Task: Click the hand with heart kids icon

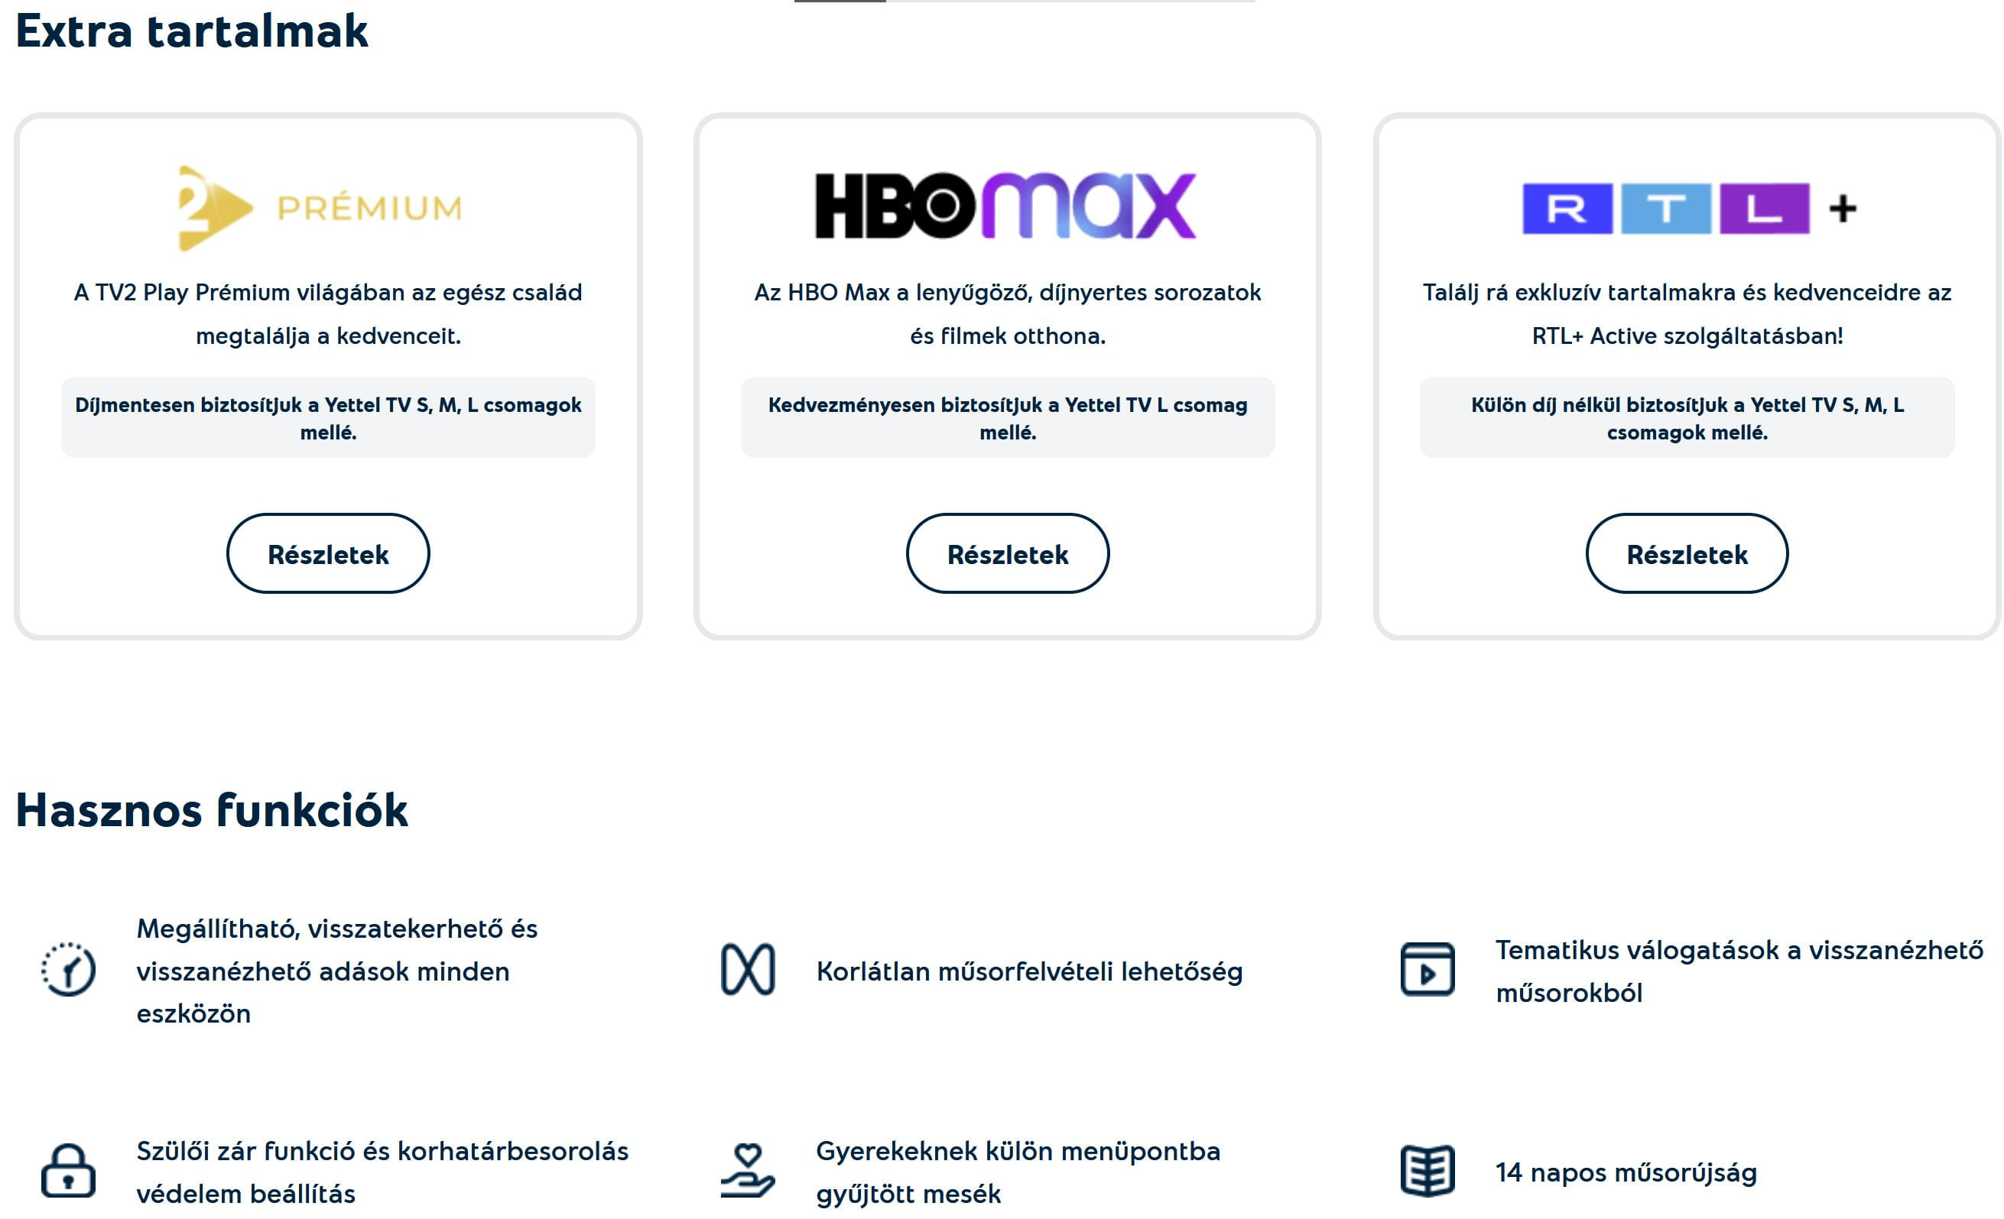Action: (x=748, y=1170)
